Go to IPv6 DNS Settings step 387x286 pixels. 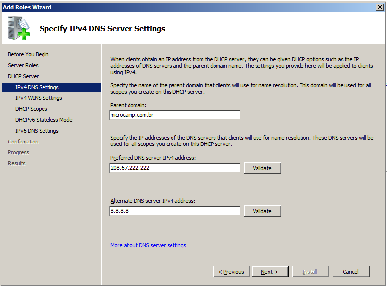(37, 131)
